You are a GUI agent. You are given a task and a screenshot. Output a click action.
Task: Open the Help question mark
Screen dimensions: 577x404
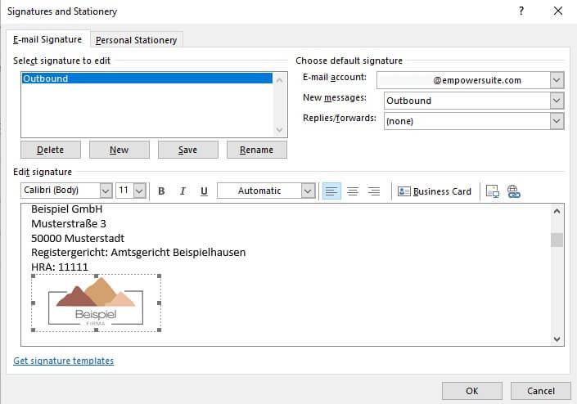[x=521, y=11]
